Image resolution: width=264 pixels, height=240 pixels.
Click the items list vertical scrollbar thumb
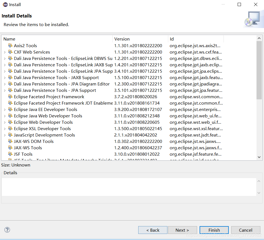coord(259,70)
